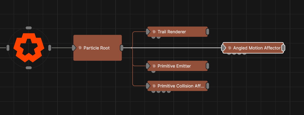Click the particle icon on Trail Renderer
The image size is (304, 115).
[154, 32]
